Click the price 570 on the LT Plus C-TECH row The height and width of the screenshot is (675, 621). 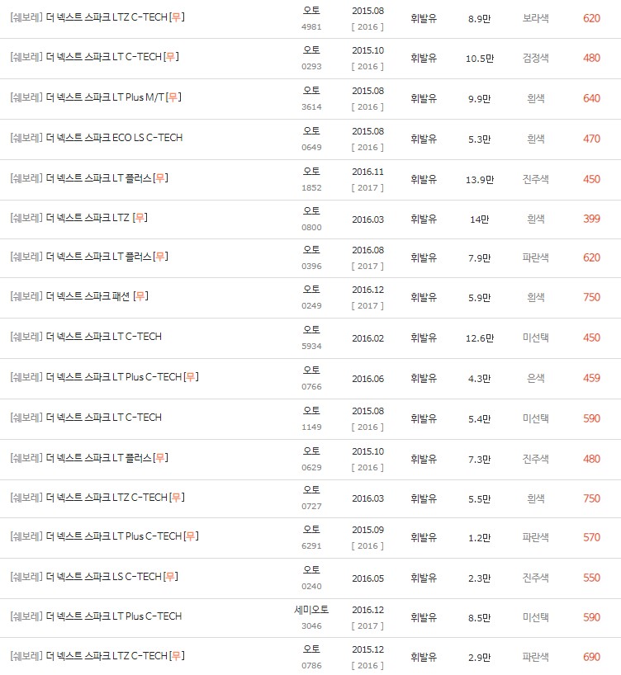pyautogui.click(x=590, y=538)
